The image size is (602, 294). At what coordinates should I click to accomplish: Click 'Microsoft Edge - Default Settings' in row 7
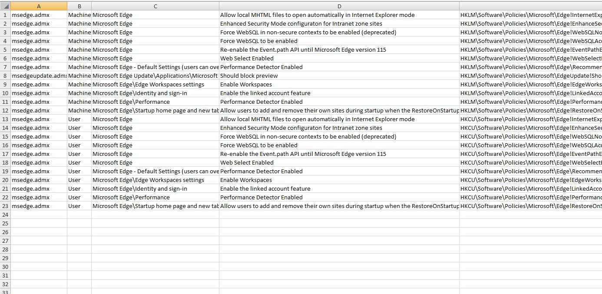click(x=155, y=67)
